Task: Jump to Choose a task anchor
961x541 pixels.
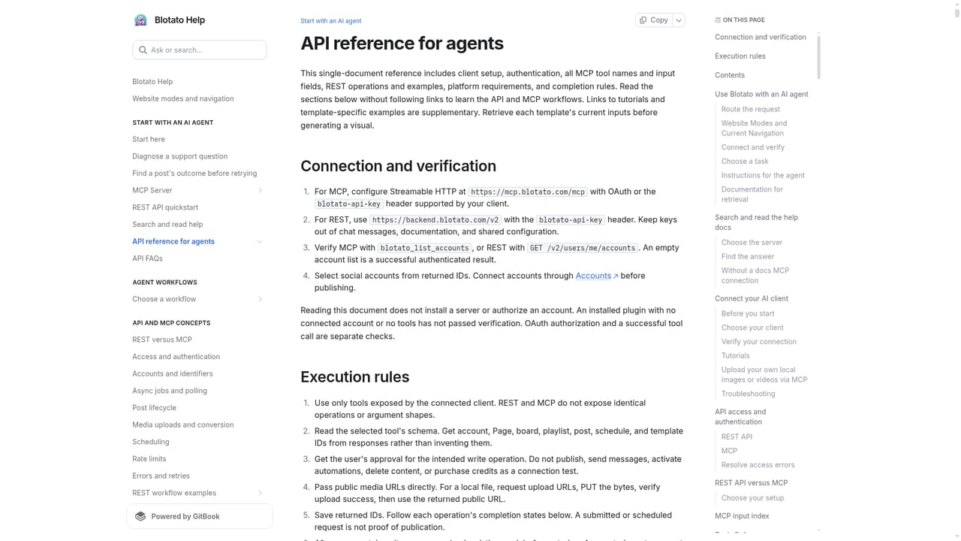Action: tap(745, 162)
